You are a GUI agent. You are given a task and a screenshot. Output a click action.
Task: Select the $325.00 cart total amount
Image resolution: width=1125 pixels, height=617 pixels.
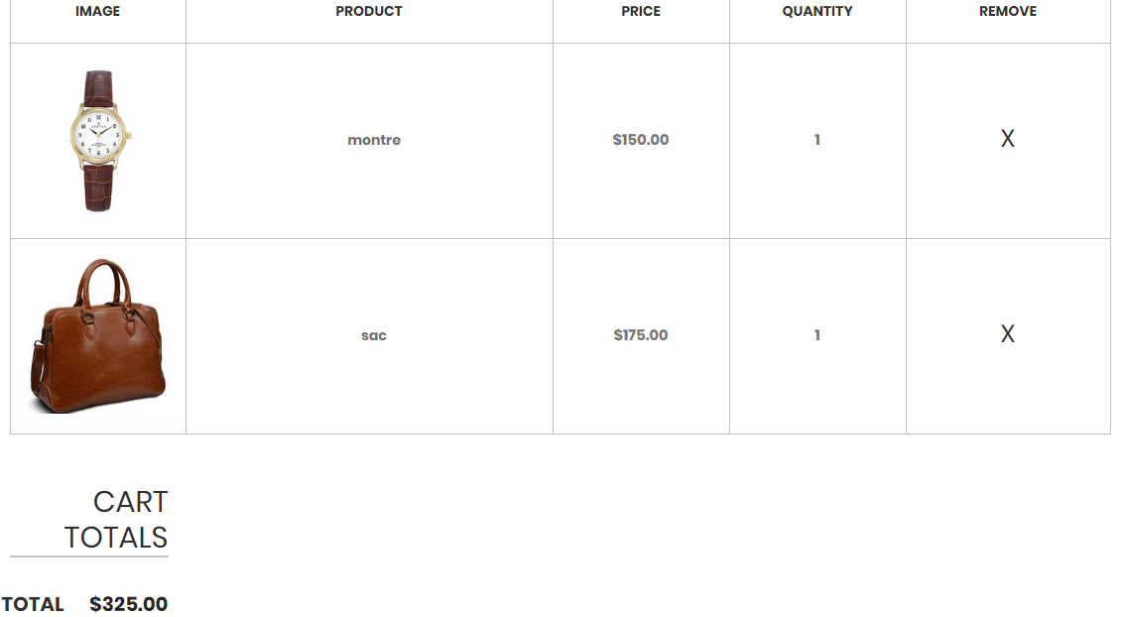(128, 603)
